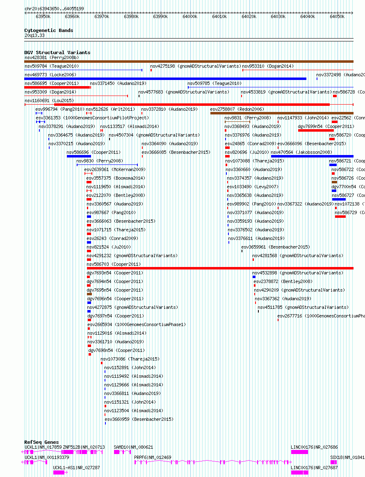
Task: Open esv1033490 (Levy2007) variant
Action: (253, 187)
